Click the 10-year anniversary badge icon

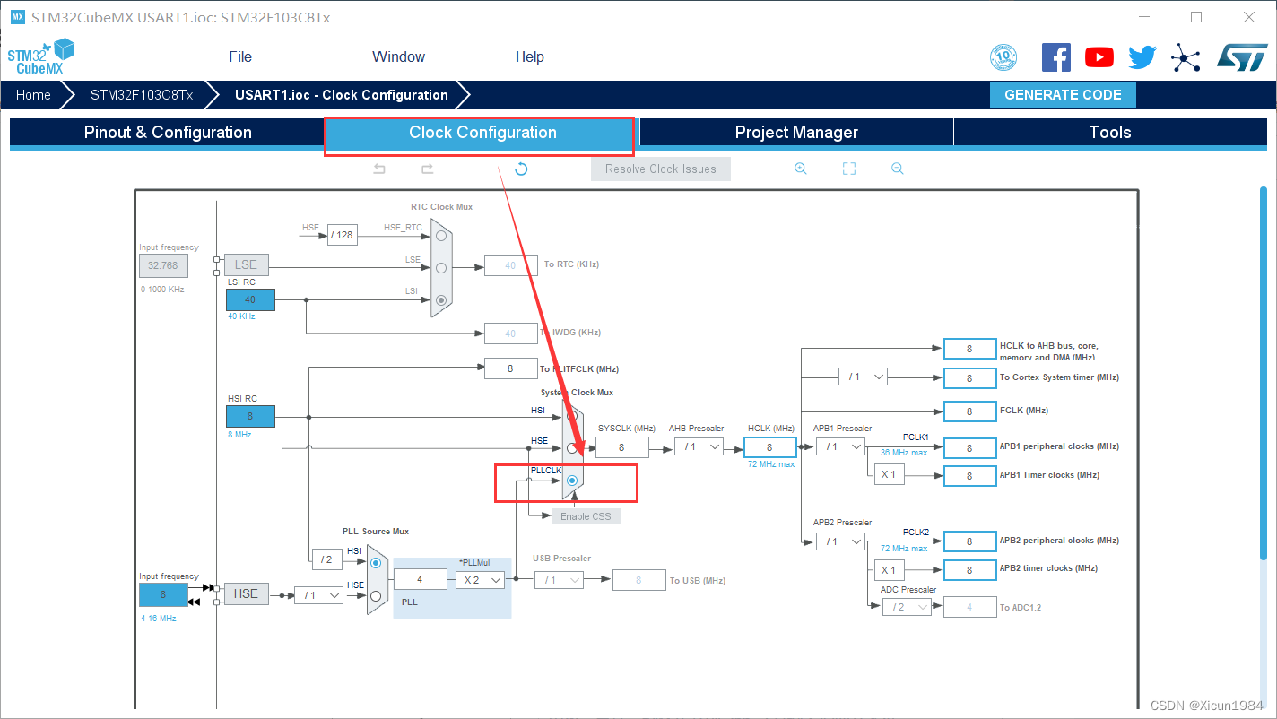click(x=1003, y=57)
